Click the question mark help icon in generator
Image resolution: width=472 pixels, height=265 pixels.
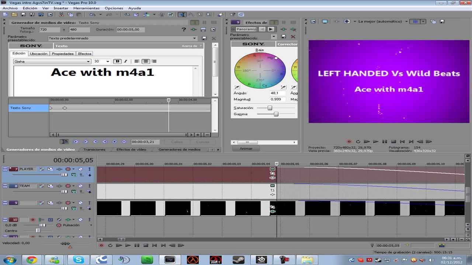pos(184,29)
